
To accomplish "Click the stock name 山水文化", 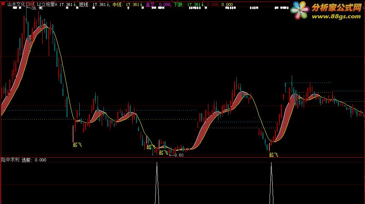I will 16,4.
